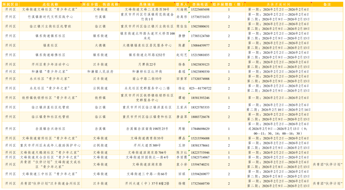Select the phone number 15213596688
The image size is (345, 190).
coord(200,138)
